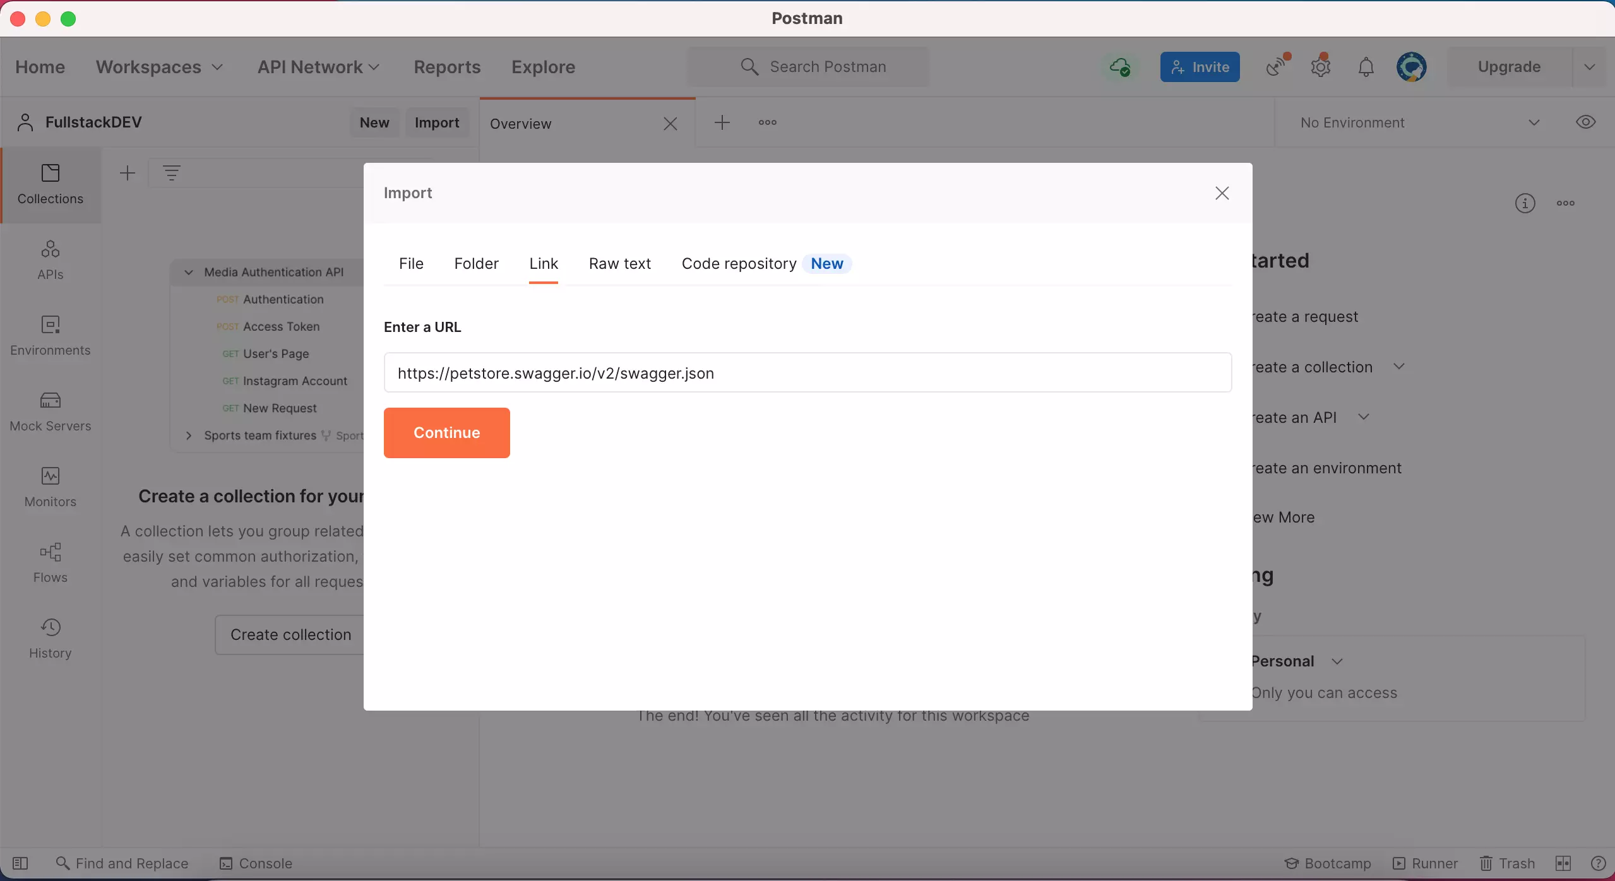Open the POST Authentication request
Image resolution: width=1615 pixels, height=881 pixels.
click(x=270, y=299)
